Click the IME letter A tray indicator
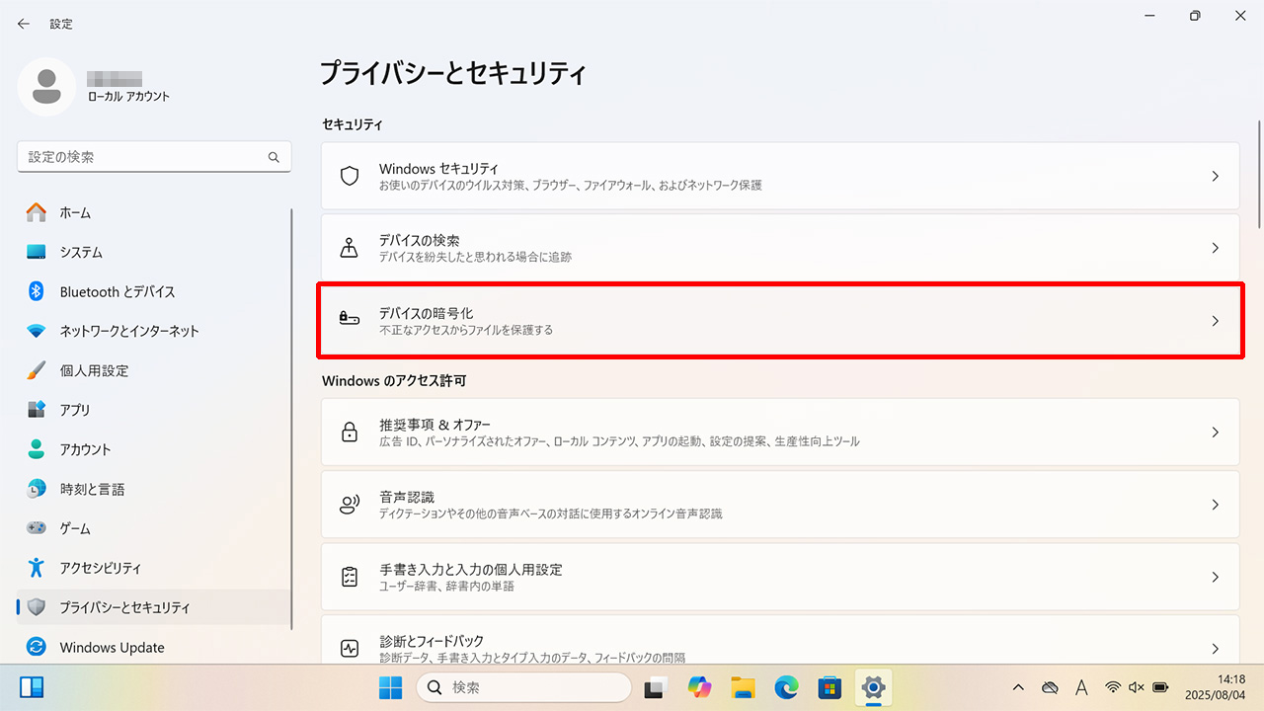The height and width of the screenshot is (711, 1264). pos(1081,686)
